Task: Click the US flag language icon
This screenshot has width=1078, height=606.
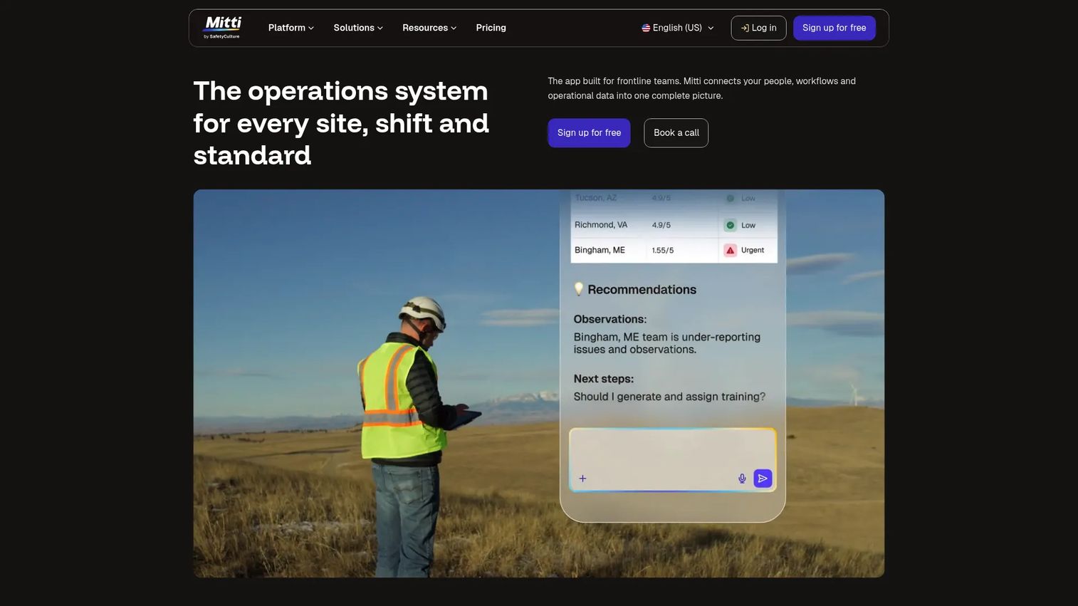Action: 646,28
